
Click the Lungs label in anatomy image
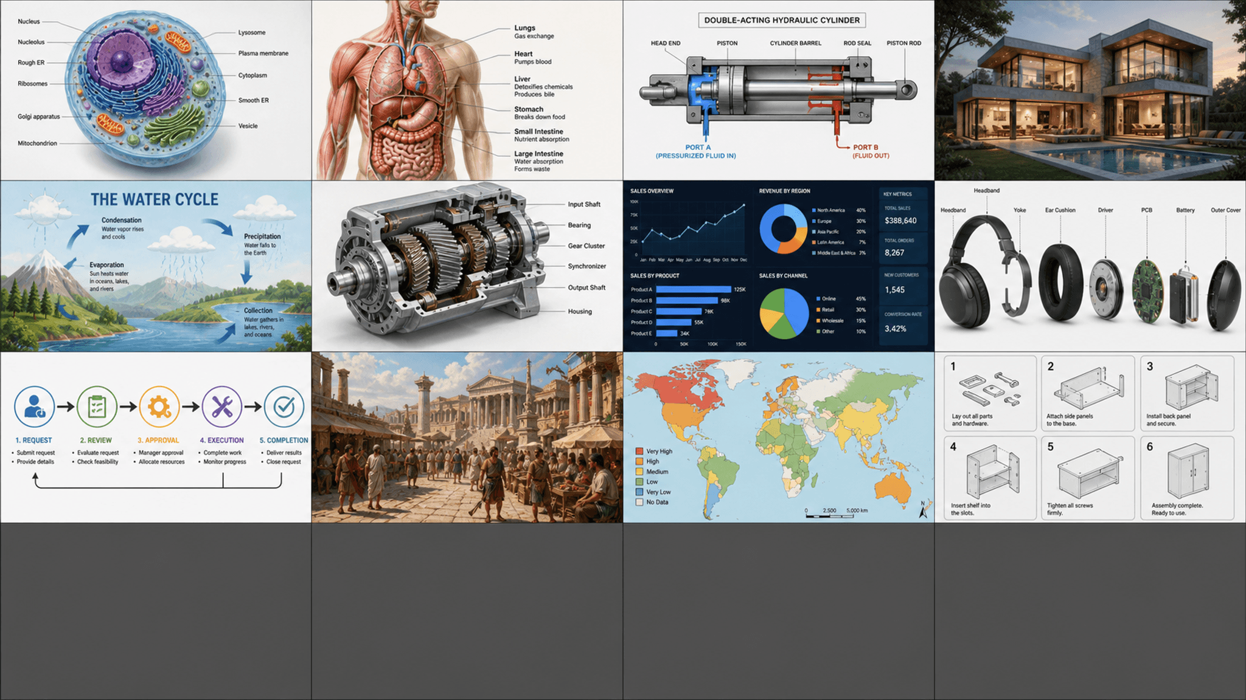[x=524, y=28]
